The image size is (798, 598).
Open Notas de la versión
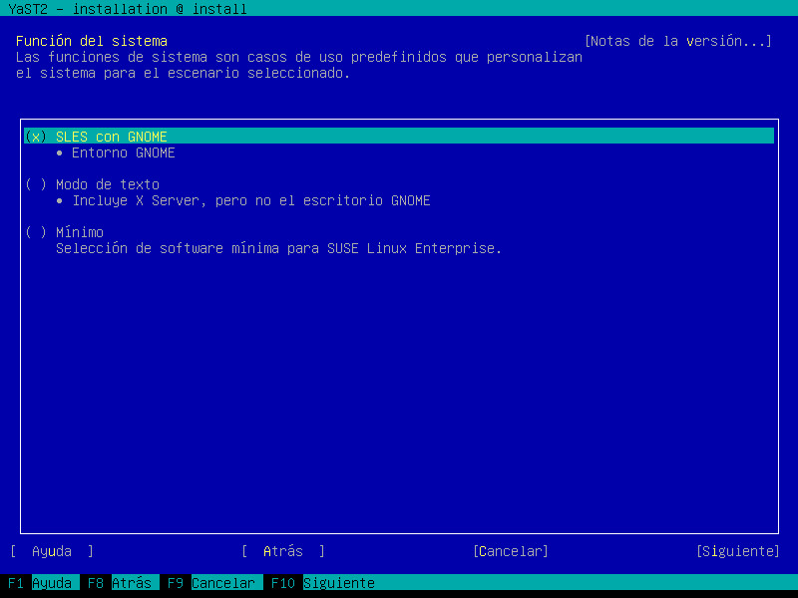[x=678, y=41]
